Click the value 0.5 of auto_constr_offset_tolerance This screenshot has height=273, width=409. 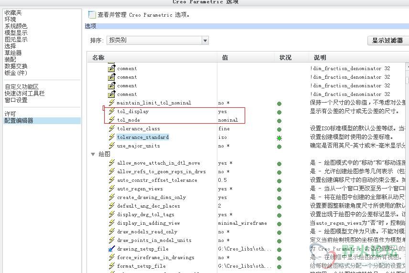click(223, 180)
